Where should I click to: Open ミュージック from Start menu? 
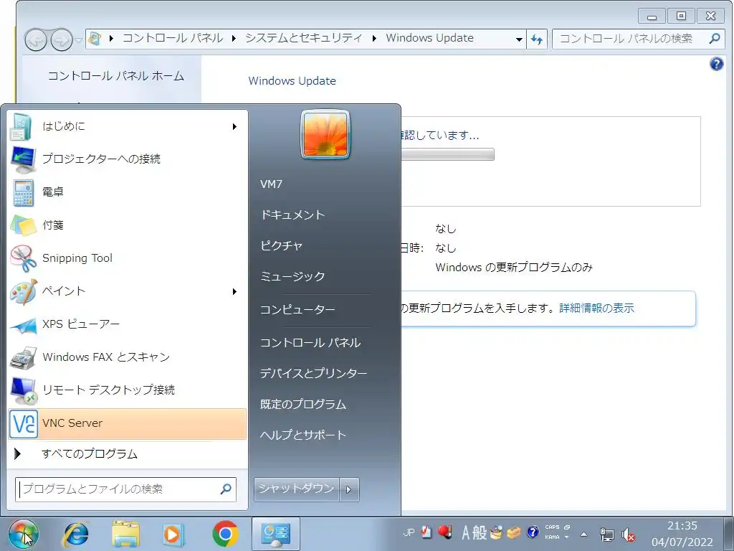[292, 276]
